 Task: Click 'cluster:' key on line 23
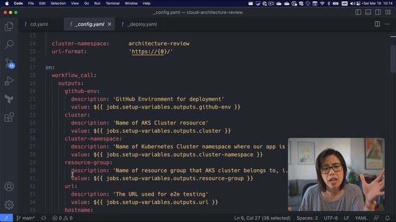[x=77, y=115]
